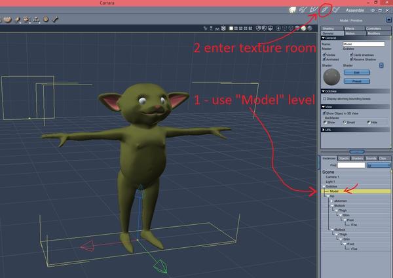393x278 pixels.
Task: Toggle the Receive Shadow checkbox
Action: pos(351,59)
